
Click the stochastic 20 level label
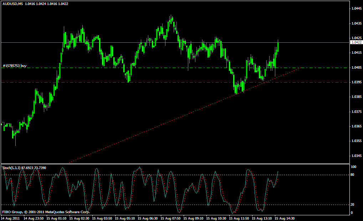pos(352,205)
